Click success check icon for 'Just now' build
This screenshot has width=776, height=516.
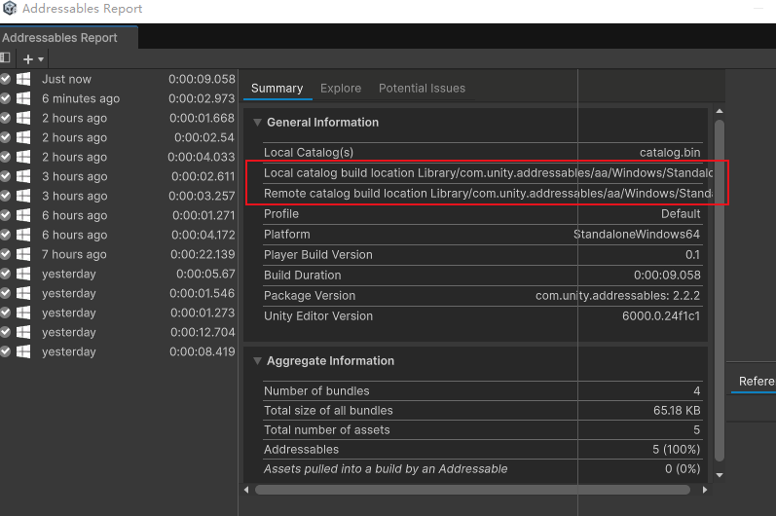(x=6, y=79)
